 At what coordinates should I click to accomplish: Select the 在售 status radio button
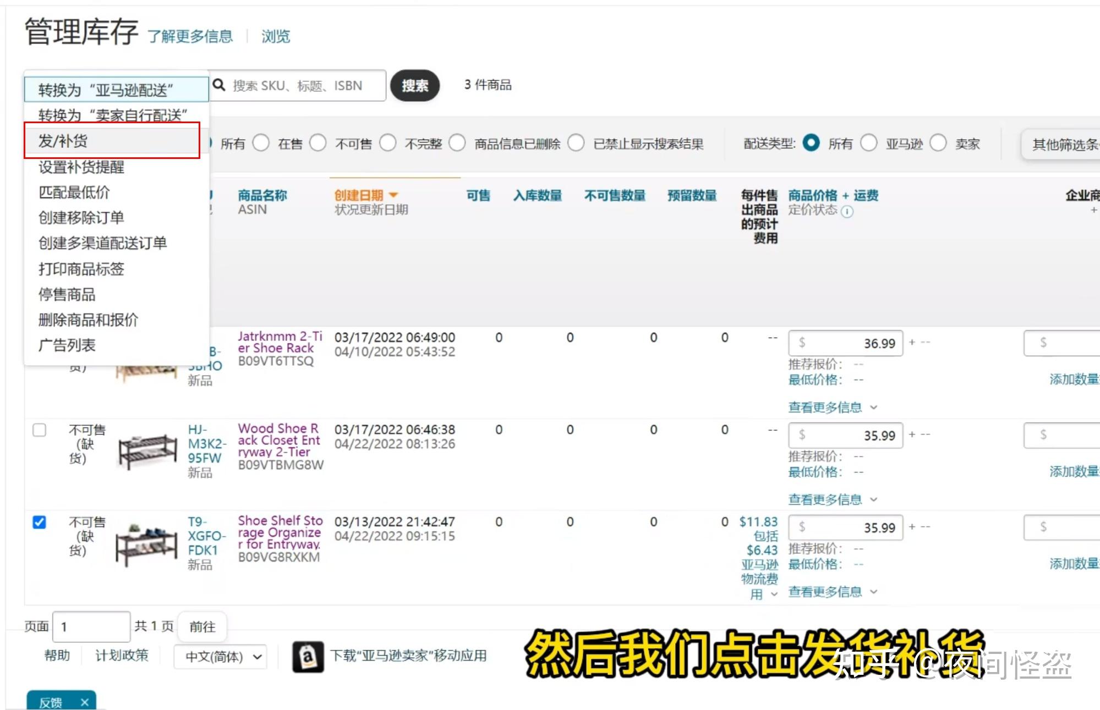(260, 144)
